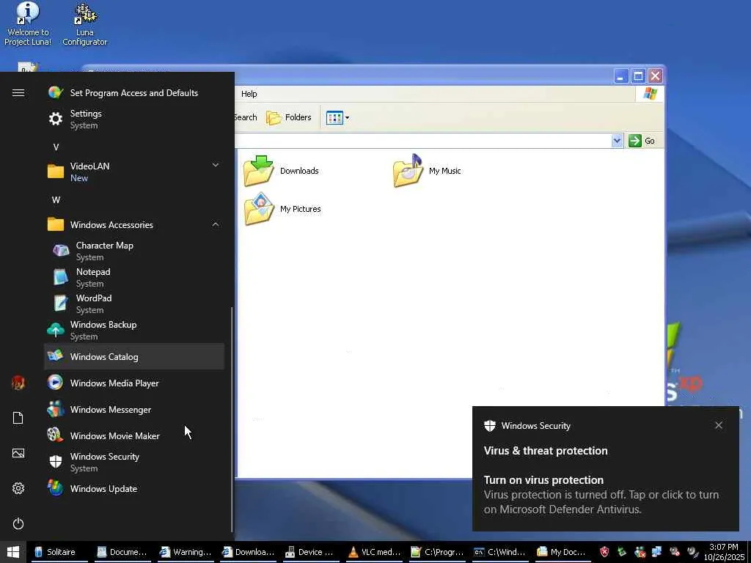Open the Luna Configurator desktop shortcut
Viewport: 751px width, 563px height.
coord(85,24)
